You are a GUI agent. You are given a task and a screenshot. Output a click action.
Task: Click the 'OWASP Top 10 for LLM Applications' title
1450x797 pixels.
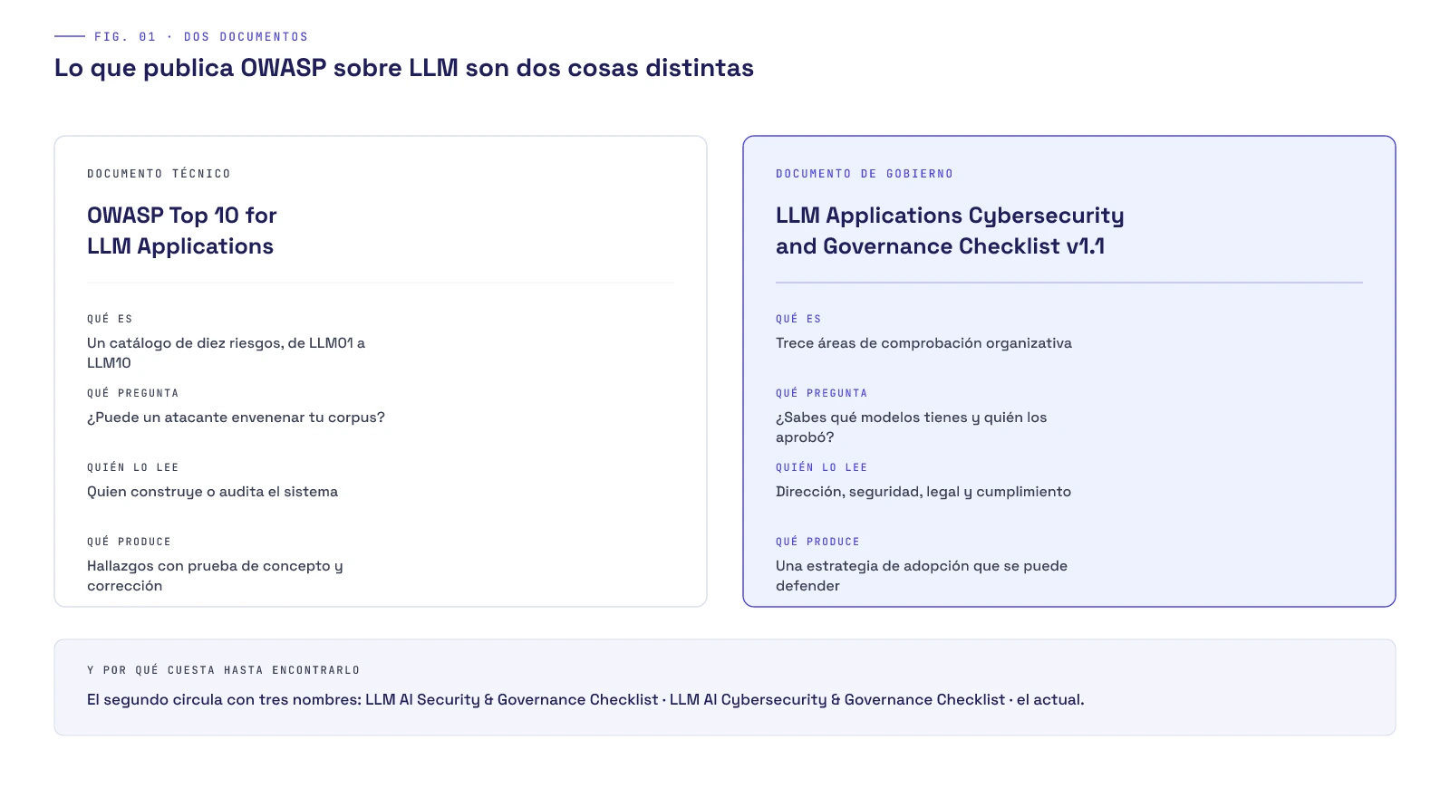click(182, 231)
